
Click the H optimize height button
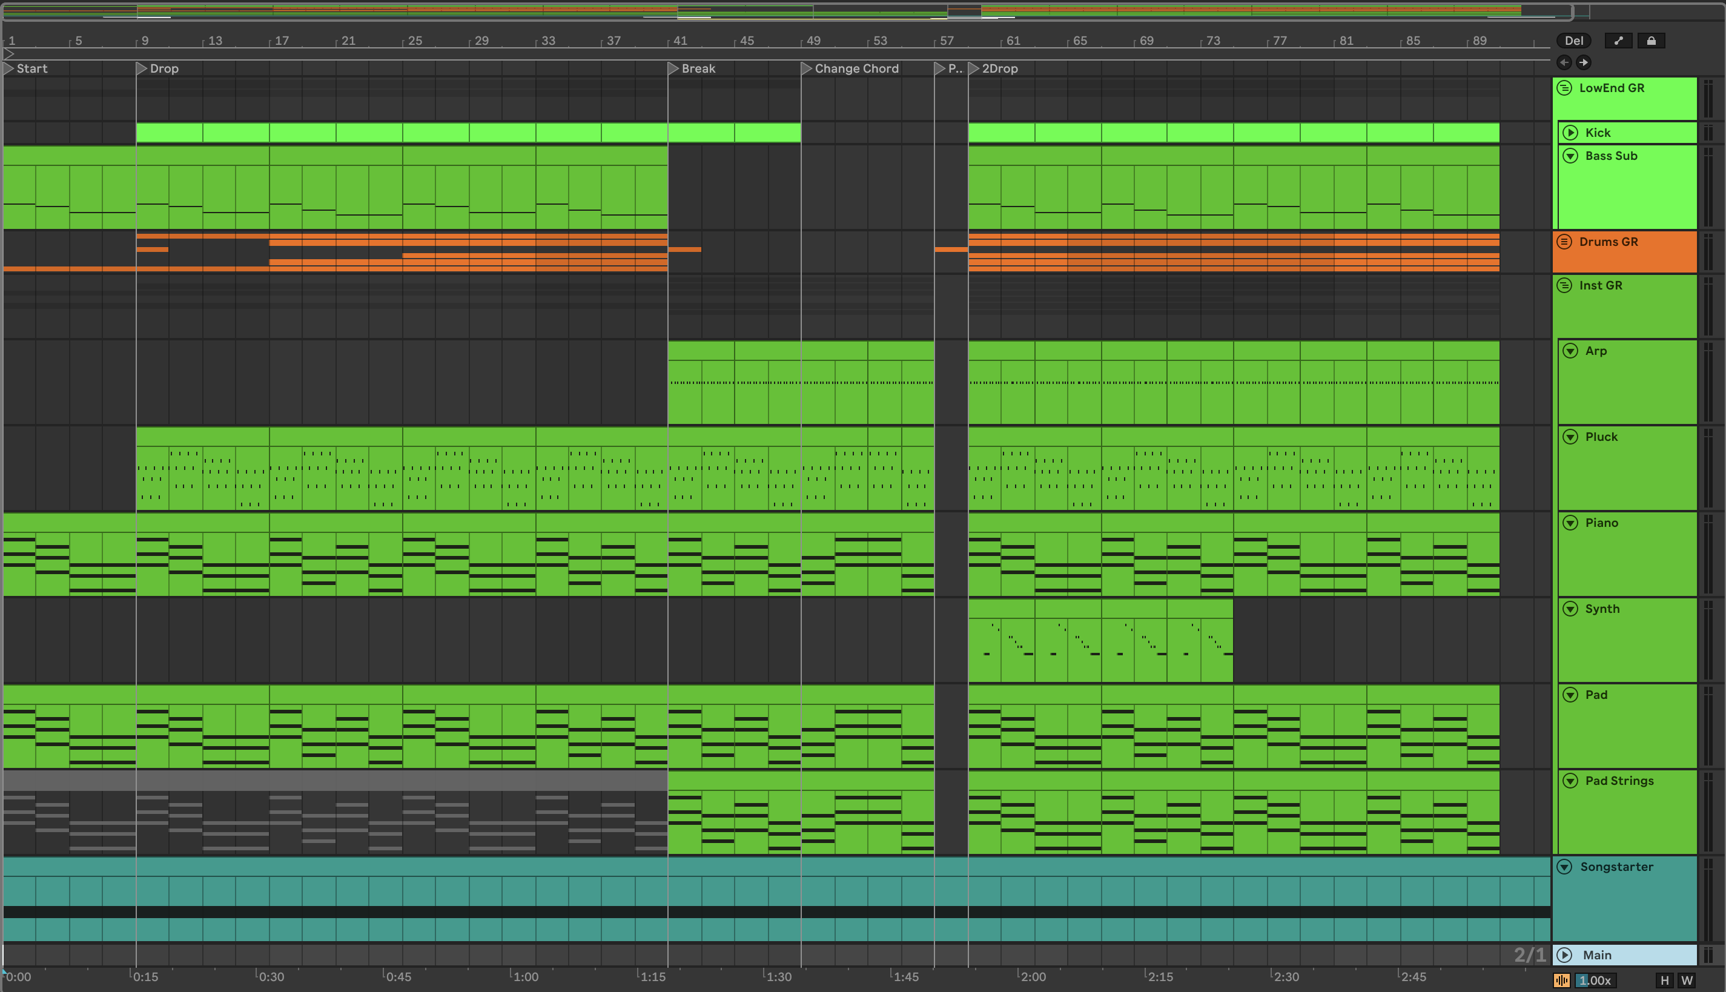[1665, 980]
